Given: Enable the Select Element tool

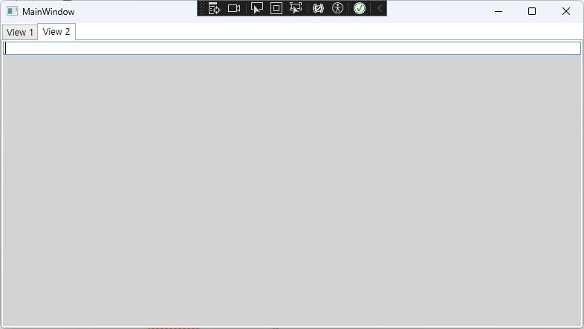Looking at the screenshot, I should 257,8.
